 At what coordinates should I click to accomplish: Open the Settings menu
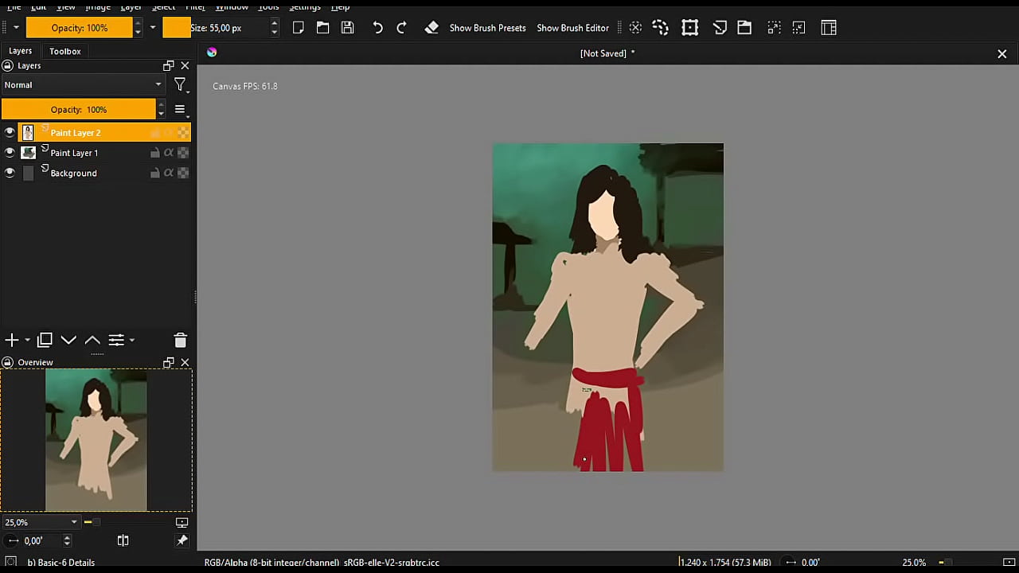coord(304,7)
